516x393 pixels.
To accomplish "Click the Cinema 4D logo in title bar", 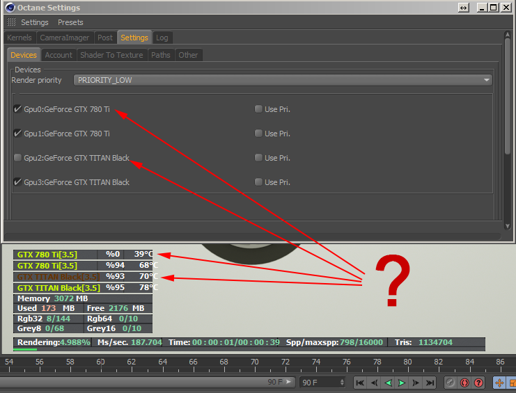I will [x=10, y=8].
